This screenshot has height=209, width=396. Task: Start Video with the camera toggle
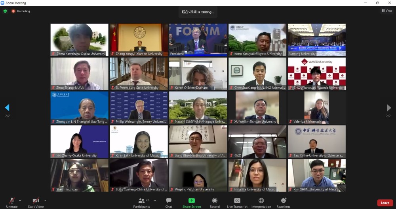click(x=36, y=201)
